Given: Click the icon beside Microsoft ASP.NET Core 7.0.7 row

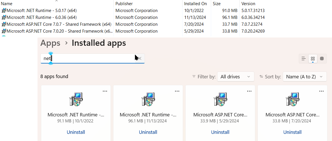Looking at the screenshot, I should click(x=4, y=24).
